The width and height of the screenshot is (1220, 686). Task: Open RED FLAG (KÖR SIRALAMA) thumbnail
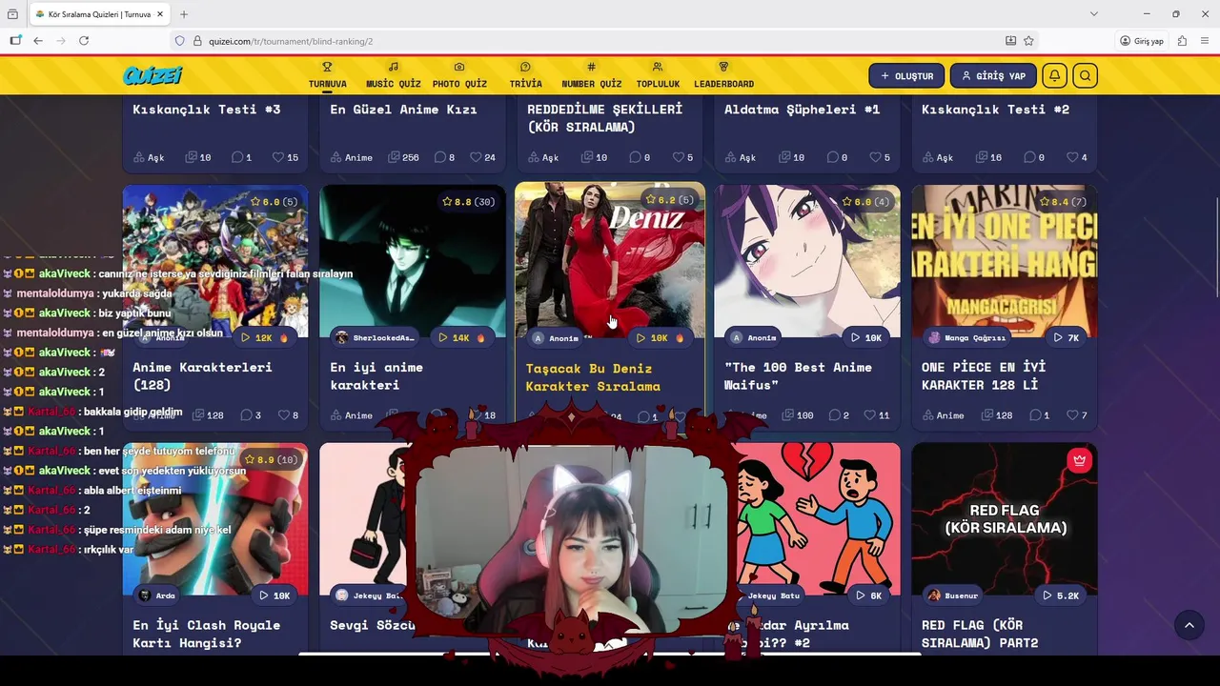pyautogui.click(x=1005, y=518)
